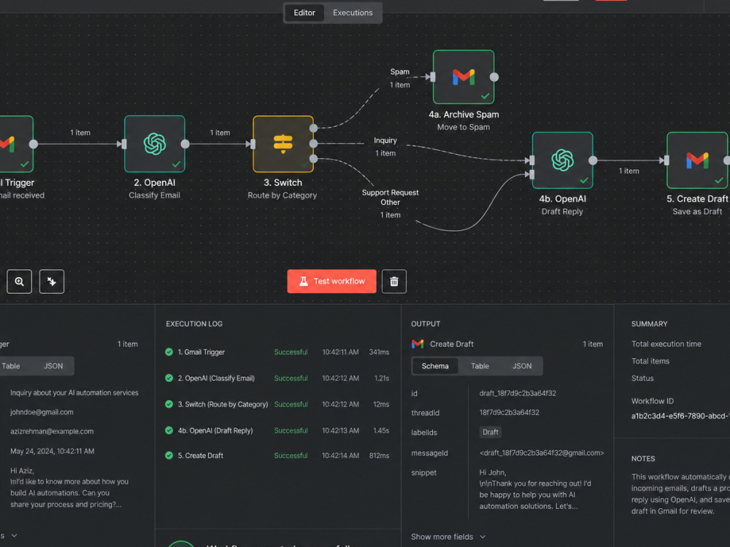
Task: Select the JSON view in Output panel
Action: [522, 366]
